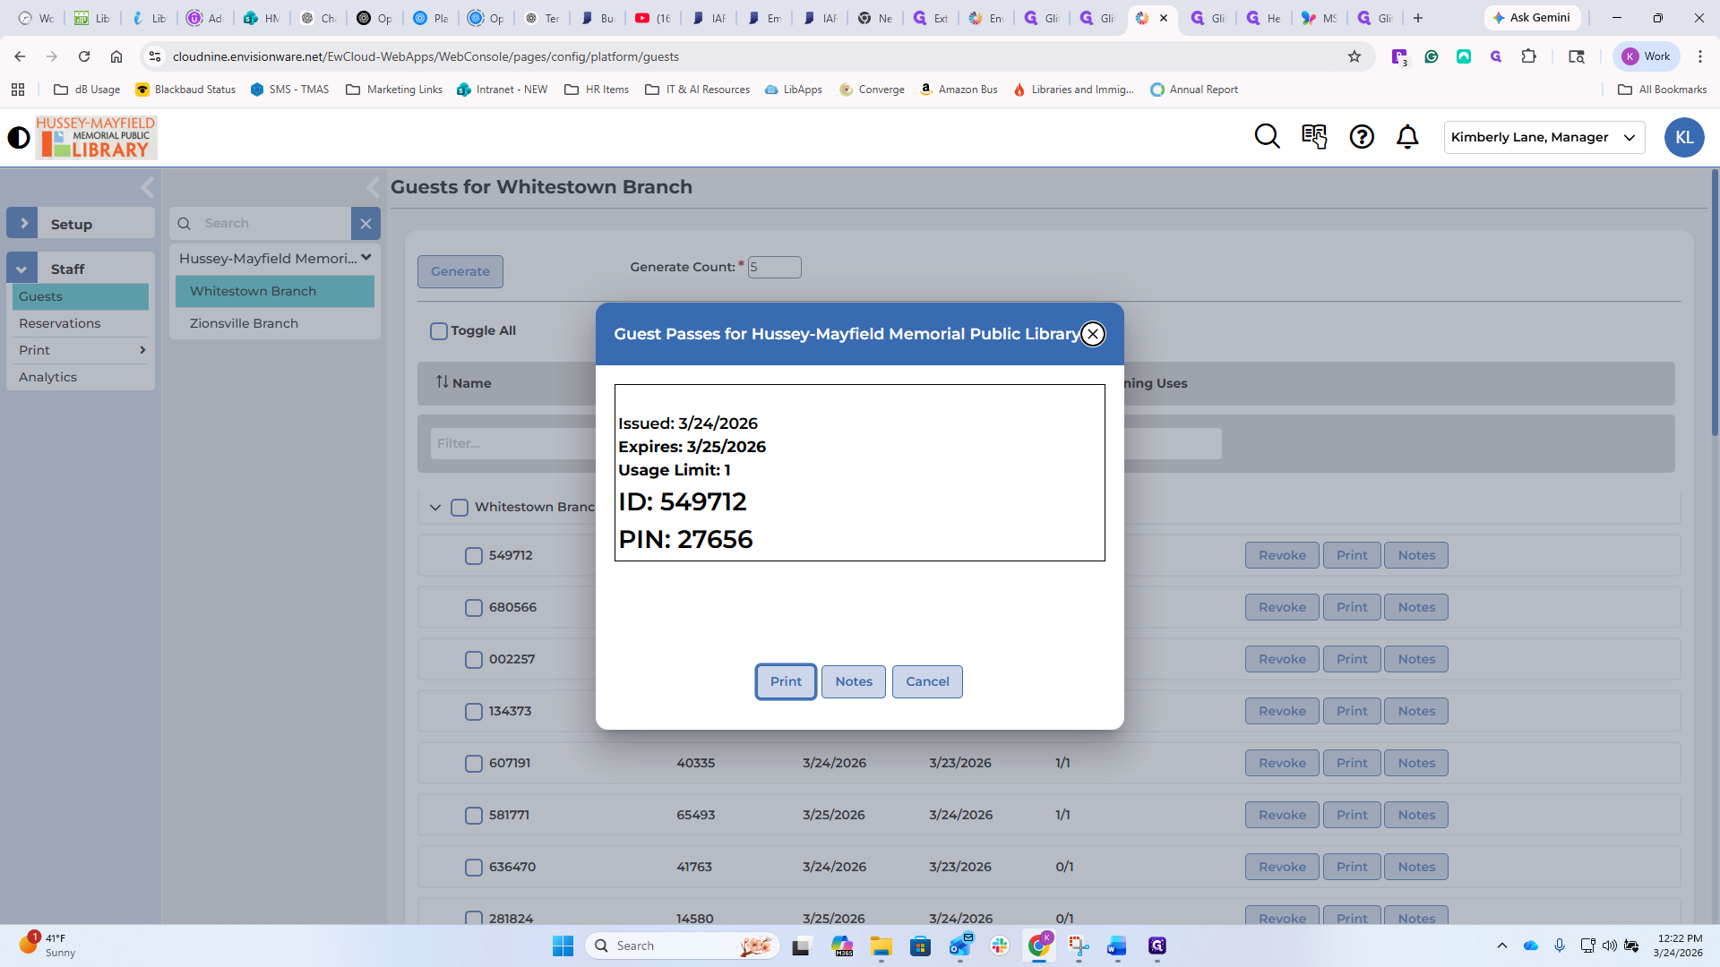The height and width of the screenshot is (967, 1720).
Task: Collapse the left sidebar panel arrow
Action: pyautogui.click(x=148, y=187)
